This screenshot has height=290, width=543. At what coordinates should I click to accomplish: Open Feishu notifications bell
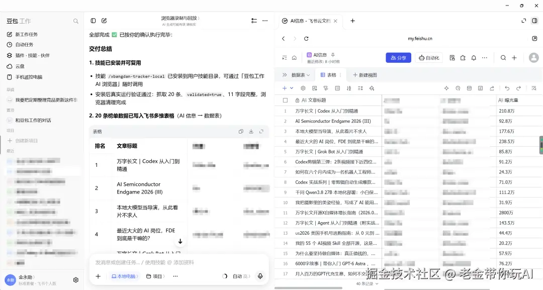pos(474,58)
